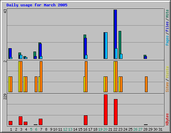Click the orange Sites bar on day 7
This screenshot has width=171, height=133.
pyautogui.click(x=41, y=76)
